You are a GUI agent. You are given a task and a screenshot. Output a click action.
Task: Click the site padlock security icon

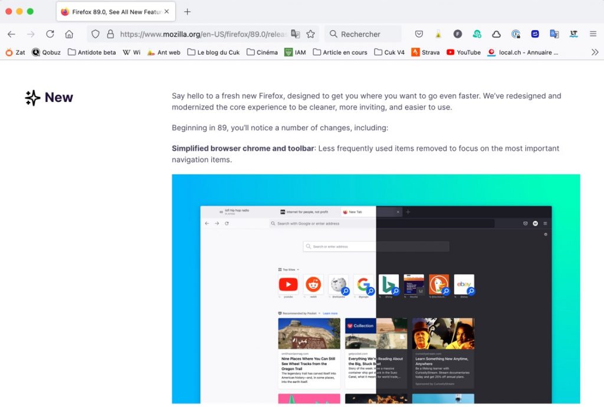pos(110,34)
